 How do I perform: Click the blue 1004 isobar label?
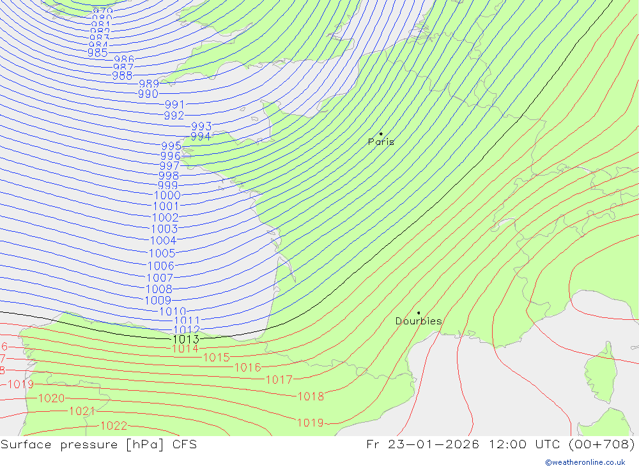pyautogui.click(x=163, y=241)
